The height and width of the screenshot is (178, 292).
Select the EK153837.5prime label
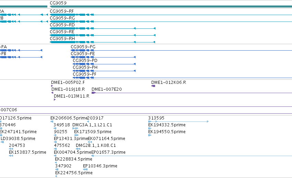(x=27, y=152)
